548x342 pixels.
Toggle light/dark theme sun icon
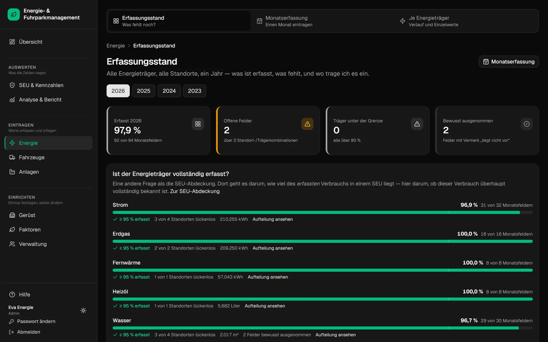coord(83,310)
